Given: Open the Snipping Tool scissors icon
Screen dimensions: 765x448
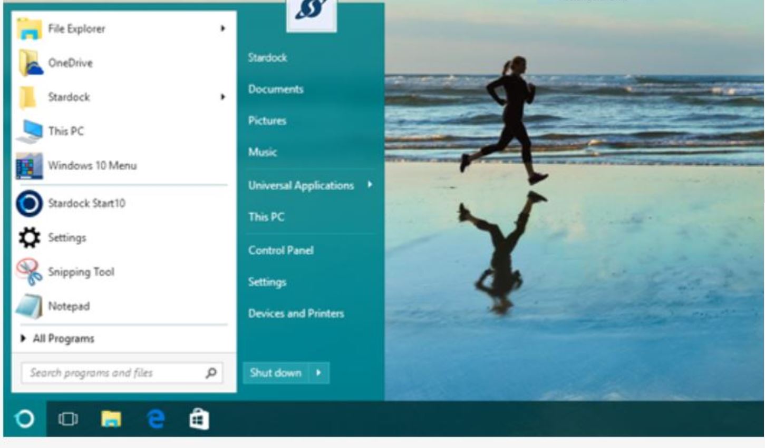Looking at the screenshot, I should tap(29, 272).
